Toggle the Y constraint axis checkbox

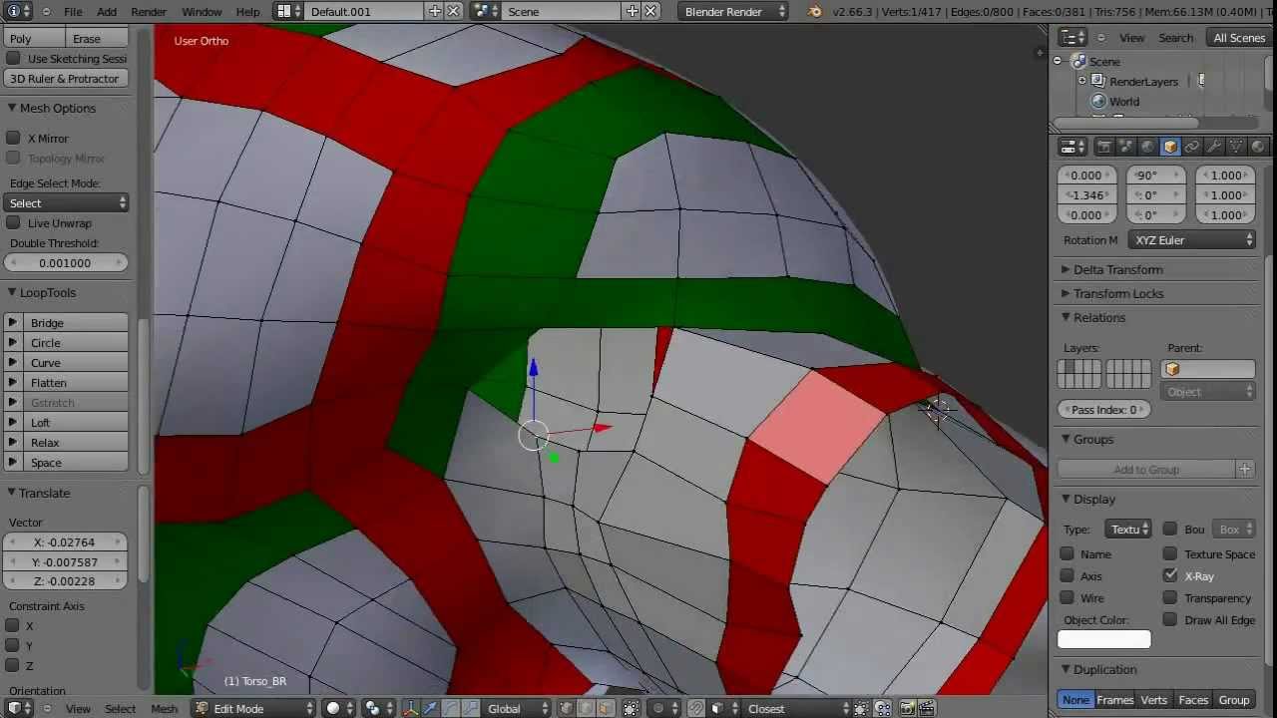(13, 645)
